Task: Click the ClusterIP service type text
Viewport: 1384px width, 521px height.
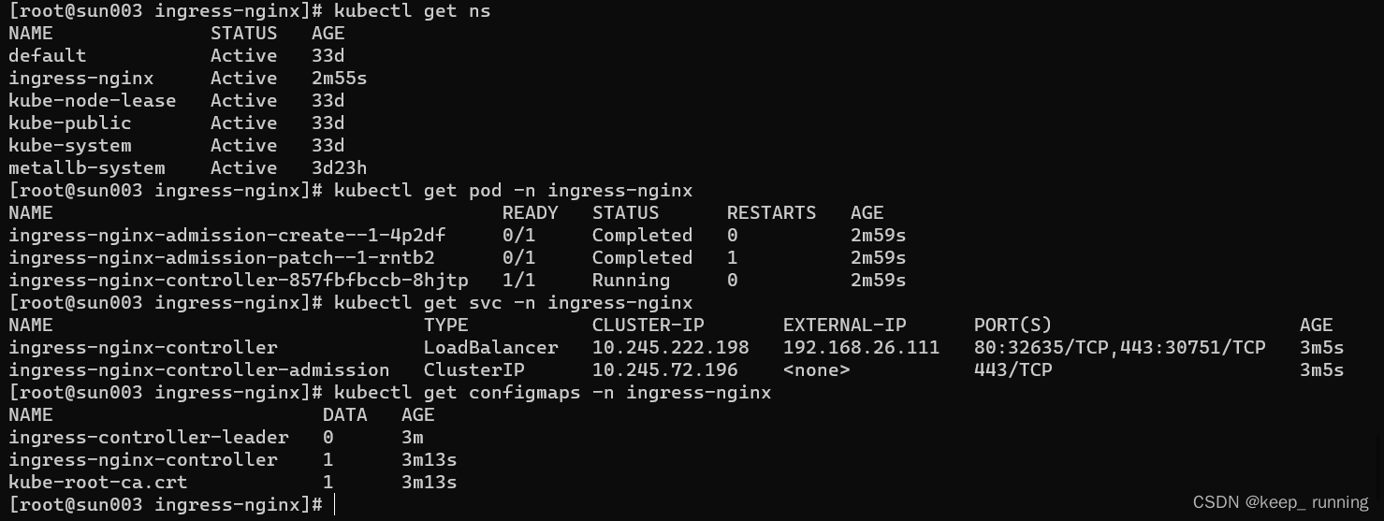Action: pos(473,370)
